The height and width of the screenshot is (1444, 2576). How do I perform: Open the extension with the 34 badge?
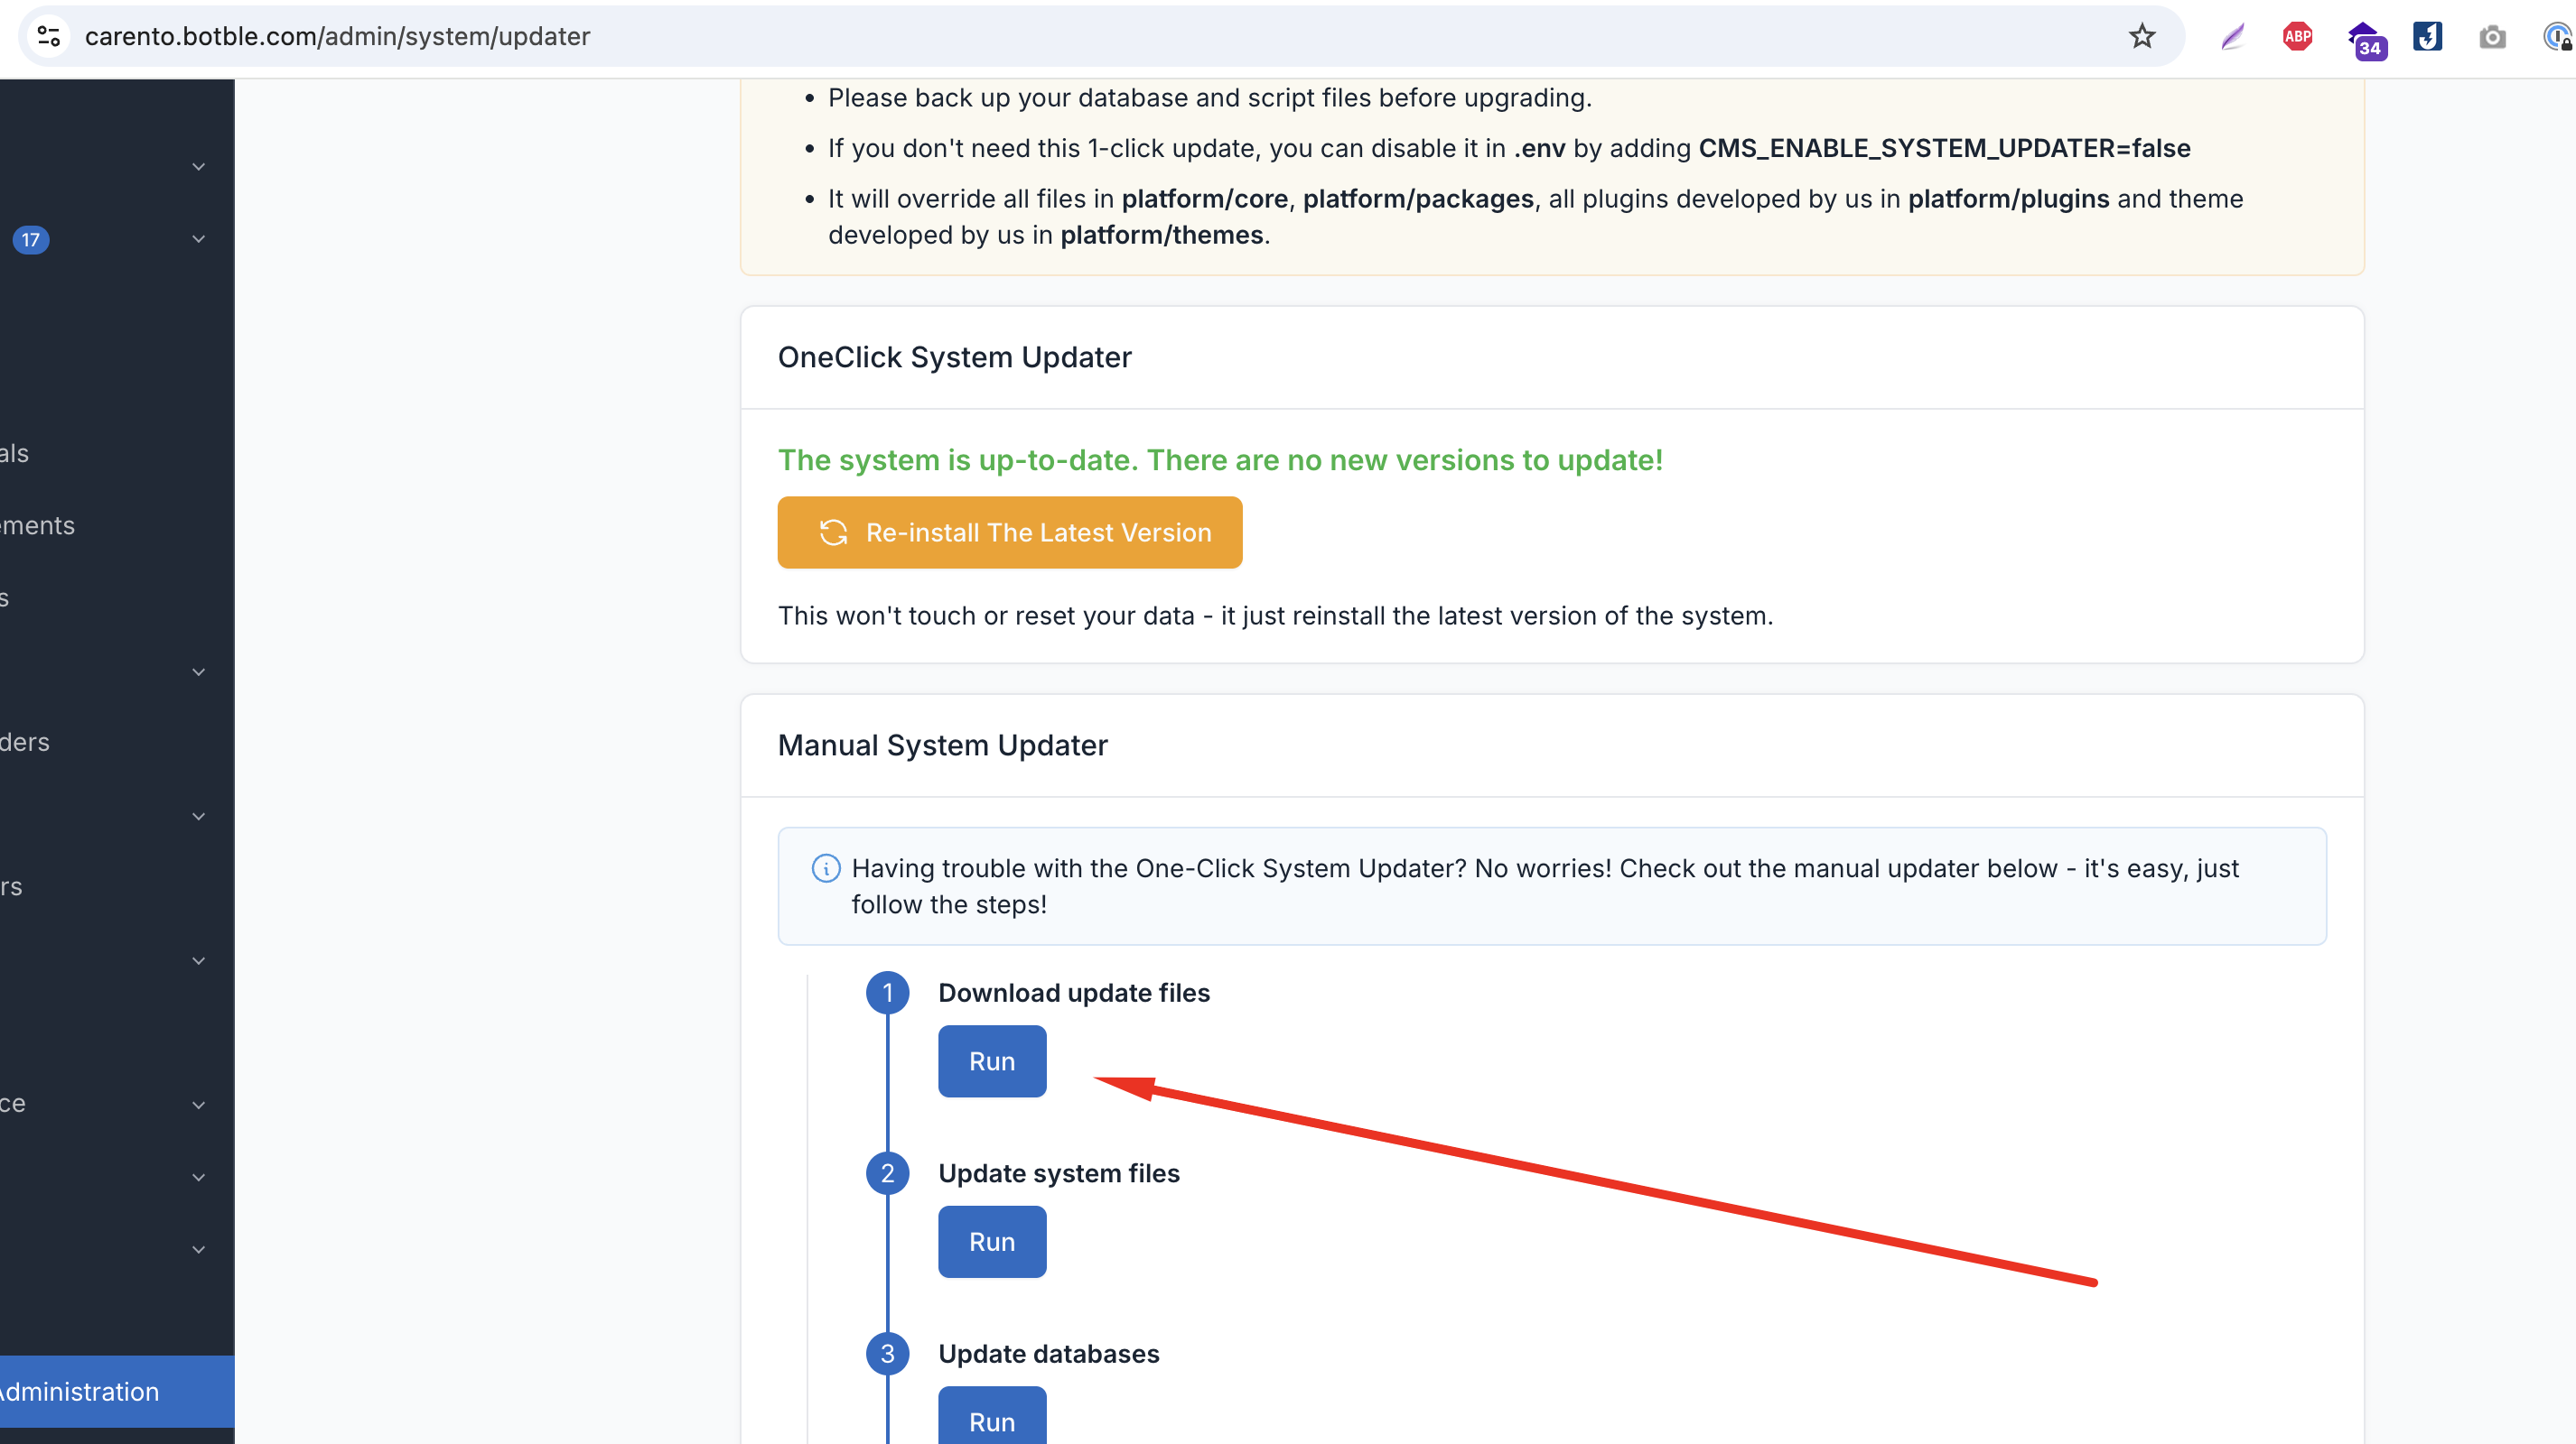[2366, 40]
